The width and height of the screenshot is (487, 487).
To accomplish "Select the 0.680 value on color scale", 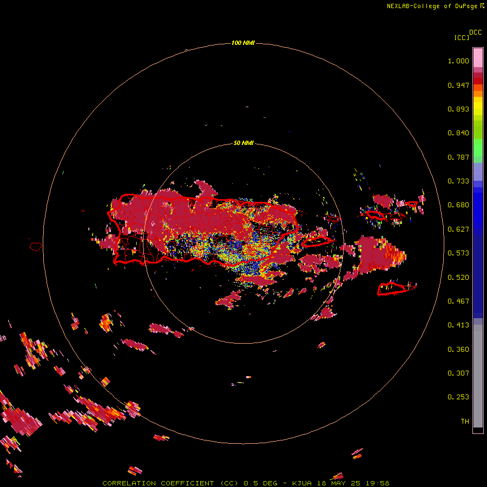I will tap(458, 205).
